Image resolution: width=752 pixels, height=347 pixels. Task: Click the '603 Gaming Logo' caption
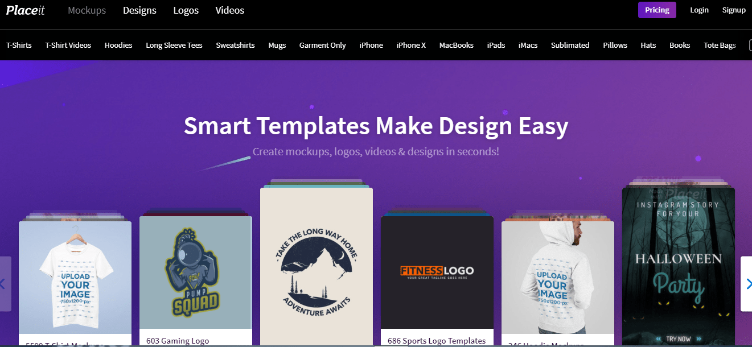coord(178,341)
